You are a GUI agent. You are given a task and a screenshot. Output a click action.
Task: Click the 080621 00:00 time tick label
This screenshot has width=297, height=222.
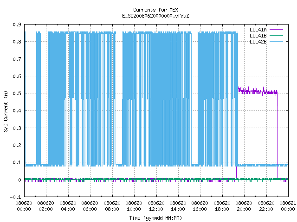tap(288, 206)
